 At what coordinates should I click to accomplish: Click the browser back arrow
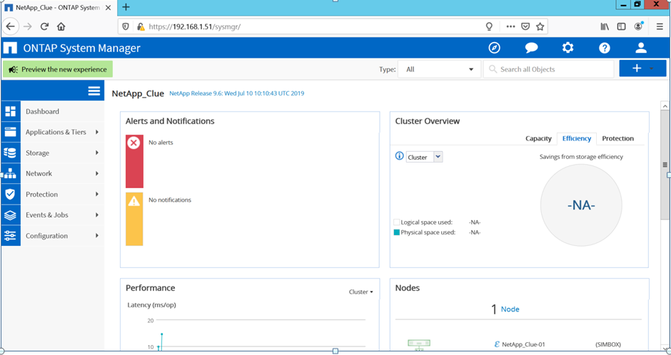point(10,26)
